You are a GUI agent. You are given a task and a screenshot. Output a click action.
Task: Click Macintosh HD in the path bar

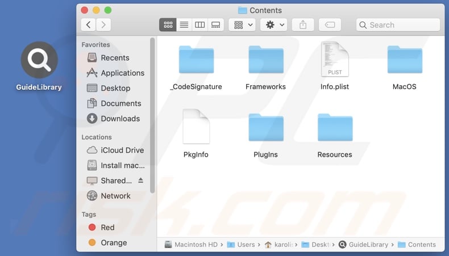(191, 245)
